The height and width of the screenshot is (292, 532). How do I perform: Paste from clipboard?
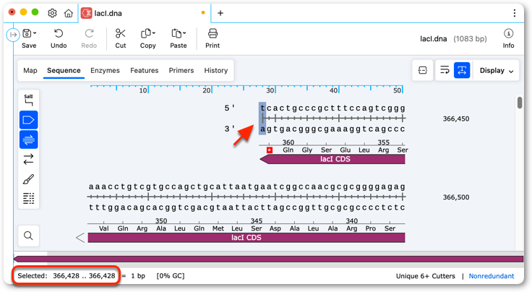tap(178, 38)
